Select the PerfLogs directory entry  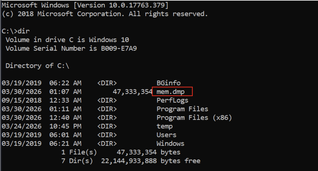coord(172,100)
